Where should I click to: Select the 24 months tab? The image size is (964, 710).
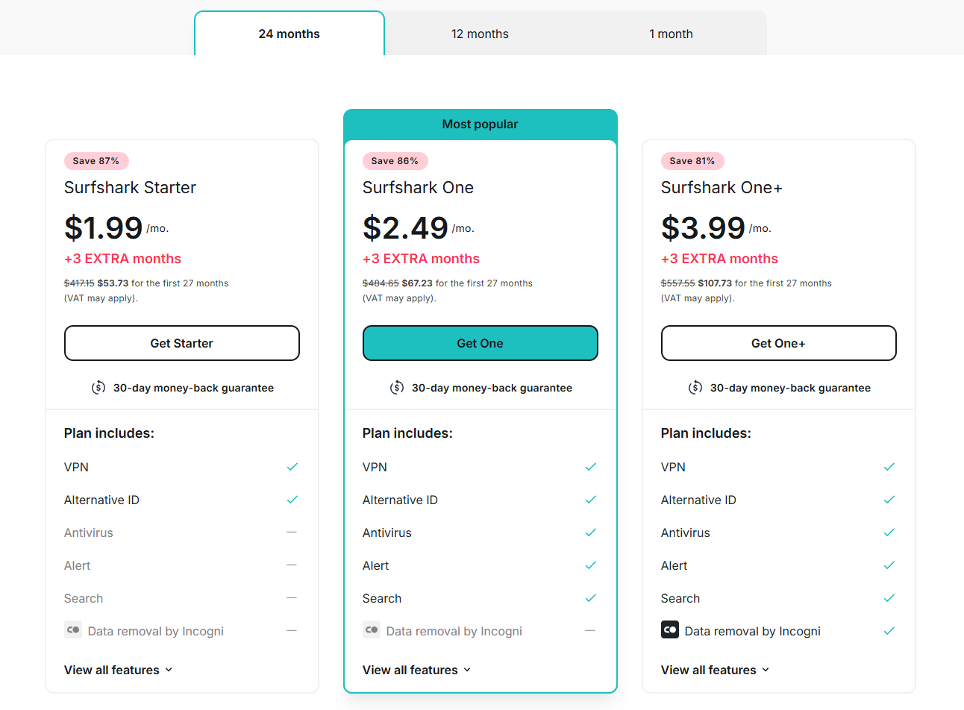pos(289,34)
